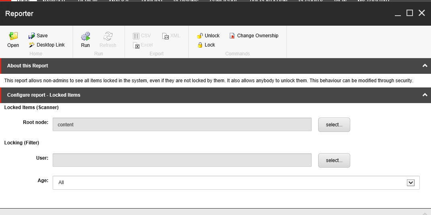Collapse the About this Report section
This screenshot has width=431, height=215.
pyautogui.click(x=425, y=66)
